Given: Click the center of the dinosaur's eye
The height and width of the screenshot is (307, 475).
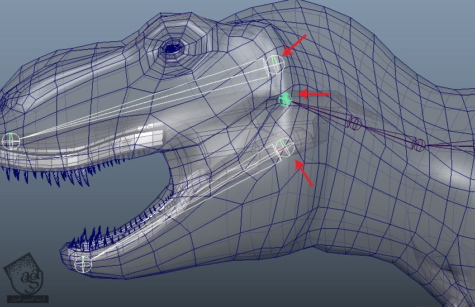Looking at the screenshot, I should 172,49.
